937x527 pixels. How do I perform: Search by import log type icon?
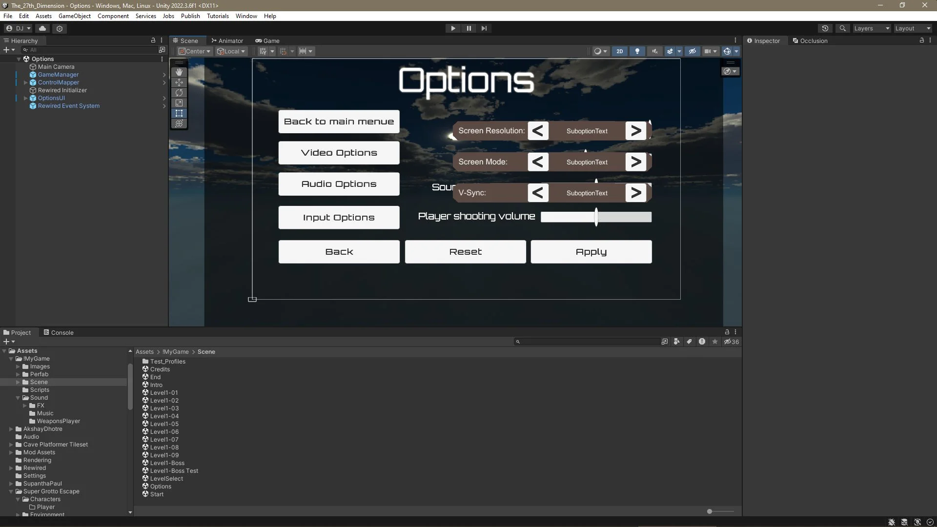pos(702,342)
